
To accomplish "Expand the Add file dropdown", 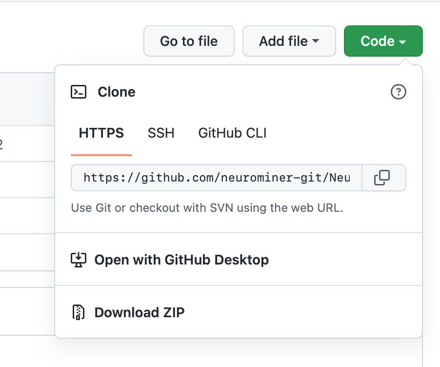I will pyautogui.click(x=289, y=41).
